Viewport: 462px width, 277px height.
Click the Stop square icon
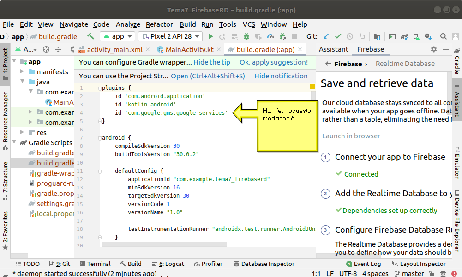pyautogui.click(x=294, y=36)
